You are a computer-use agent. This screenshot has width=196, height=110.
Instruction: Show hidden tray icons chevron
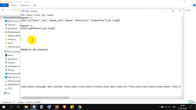tap(158, 107)
